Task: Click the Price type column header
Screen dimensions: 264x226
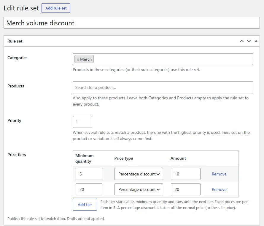Action: [124, 158]
